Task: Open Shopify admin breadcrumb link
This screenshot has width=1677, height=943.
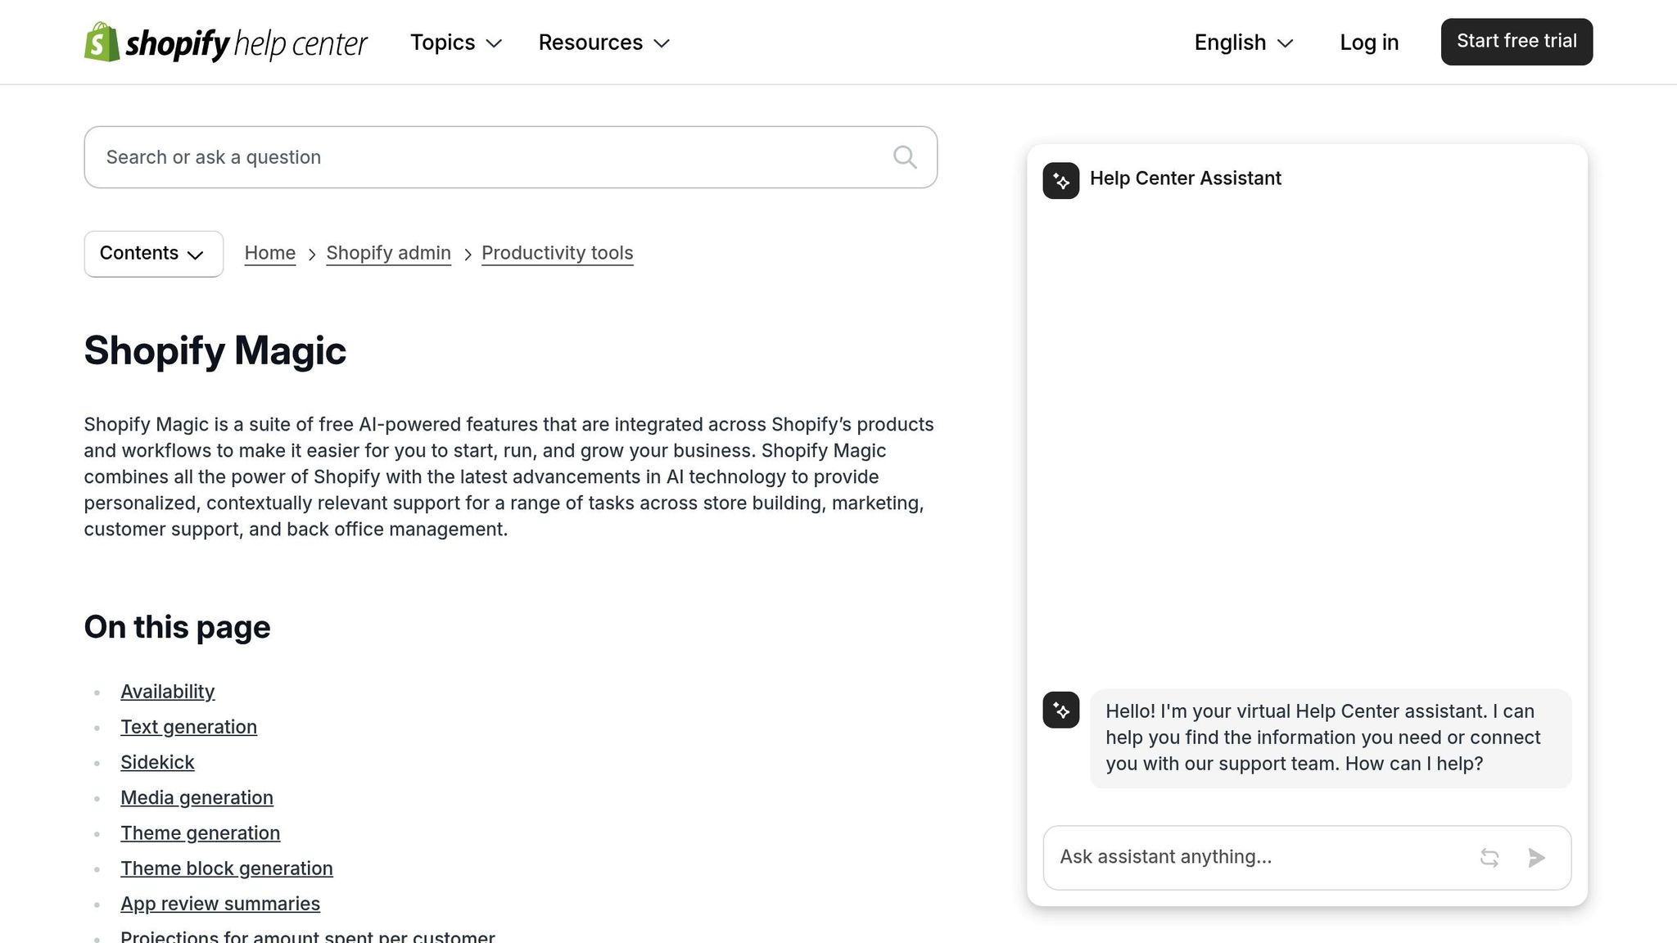Action: pos(388,253)
